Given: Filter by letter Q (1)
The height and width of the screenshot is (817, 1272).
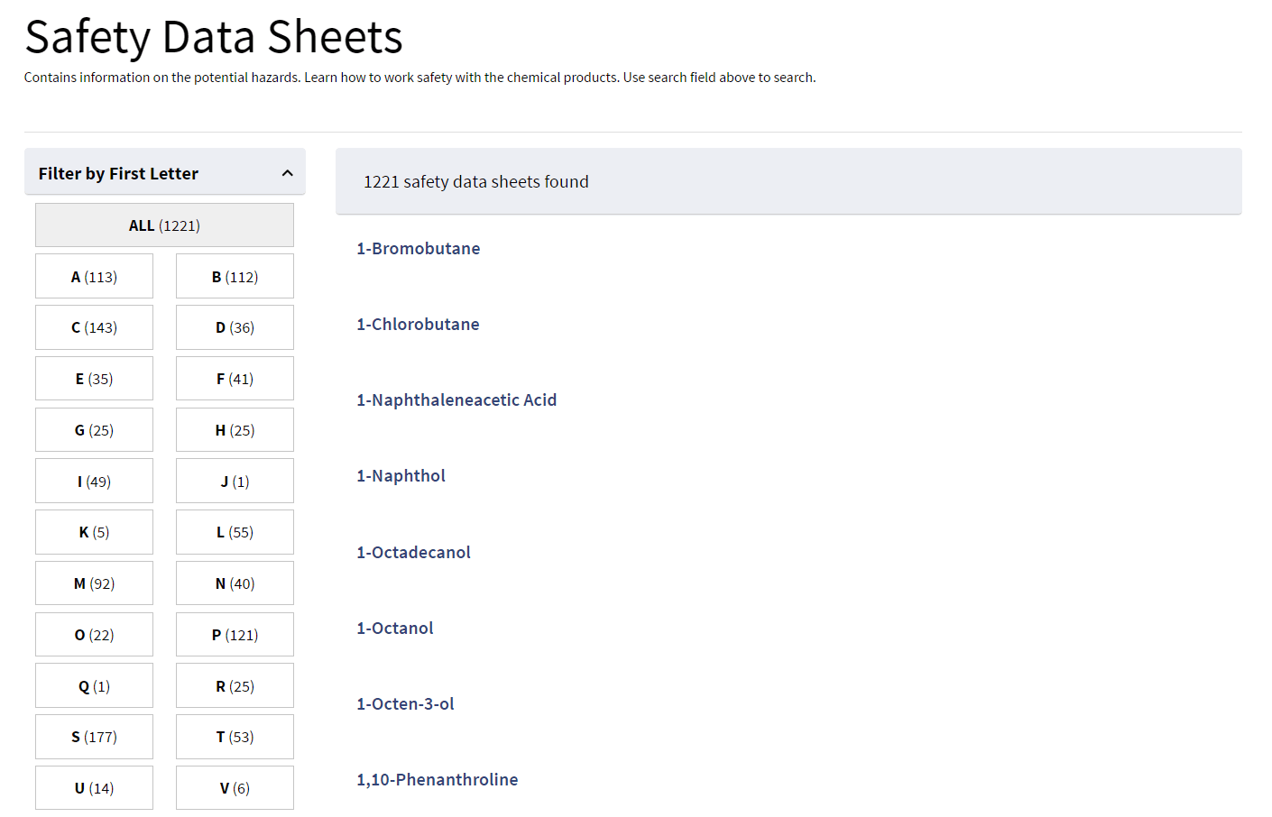Looking at the screenshot, I should [94, 685].
